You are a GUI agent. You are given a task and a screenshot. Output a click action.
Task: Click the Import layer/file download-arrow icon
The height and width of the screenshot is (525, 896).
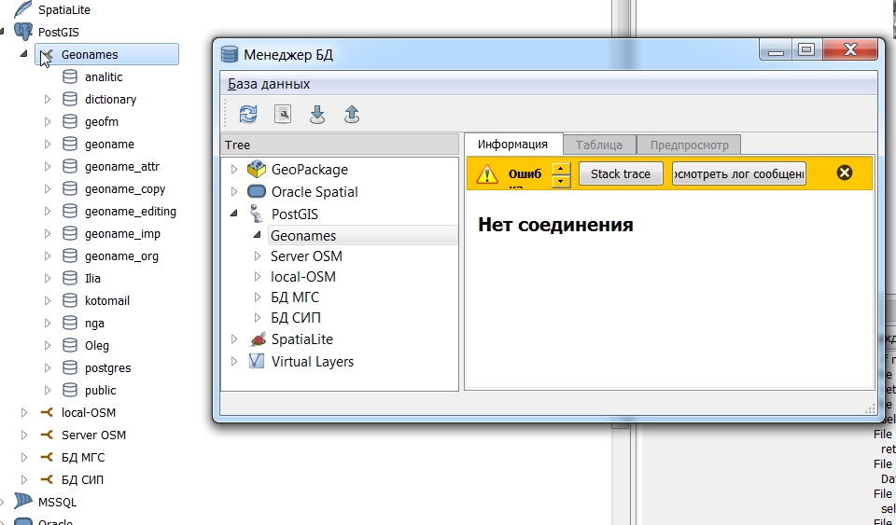pos(317,114)
